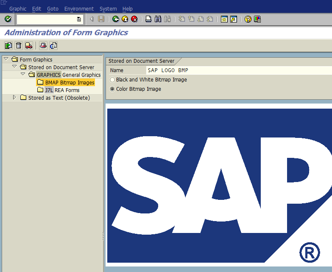The image size is (332, 272).
Task: Click the Find binoculars icon
Action: 158,19
